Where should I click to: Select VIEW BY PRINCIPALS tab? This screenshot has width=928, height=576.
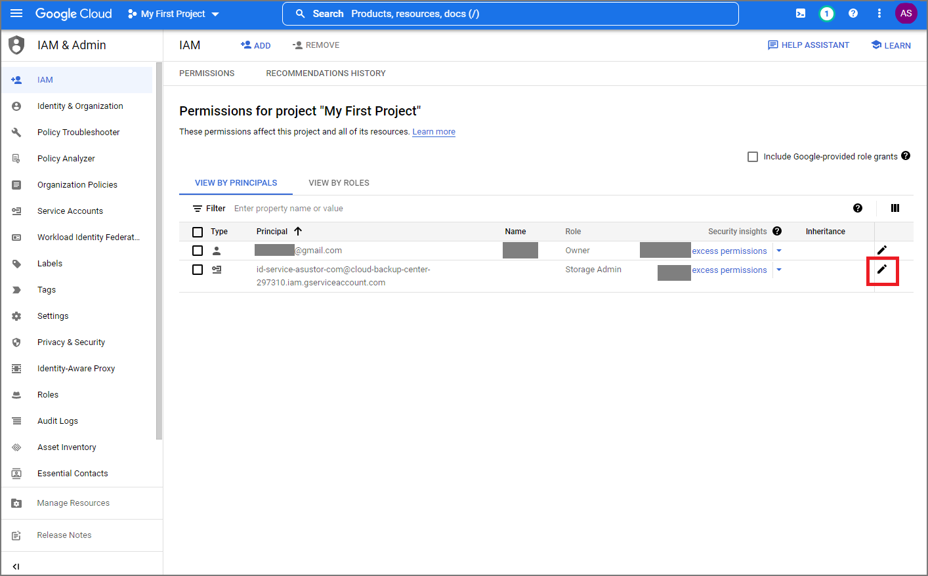[x=236, y=183]
